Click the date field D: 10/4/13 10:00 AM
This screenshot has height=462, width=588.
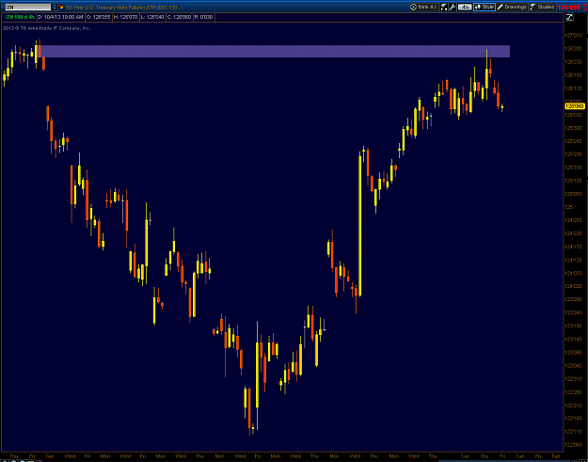click(x=63, y=17)
